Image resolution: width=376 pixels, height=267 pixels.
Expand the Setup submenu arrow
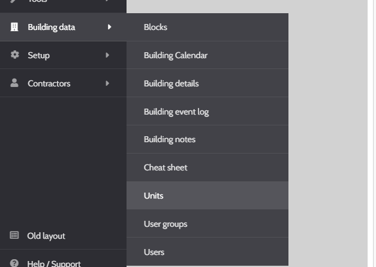tap(107, 55)
